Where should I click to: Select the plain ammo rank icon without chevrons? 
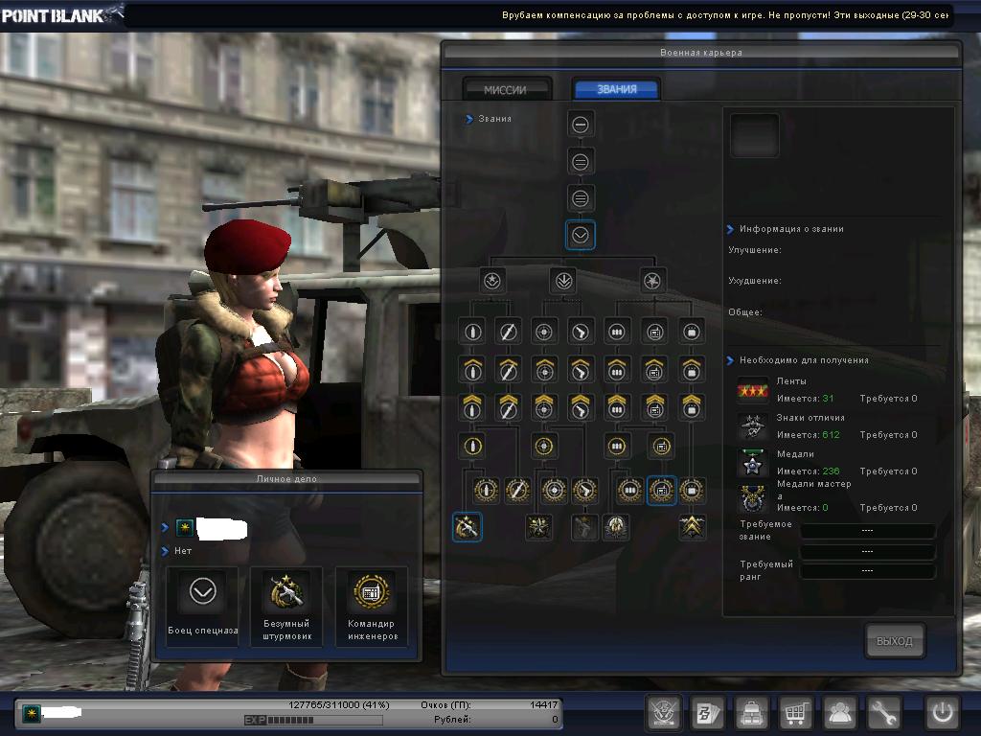click(x=617, y=332)
